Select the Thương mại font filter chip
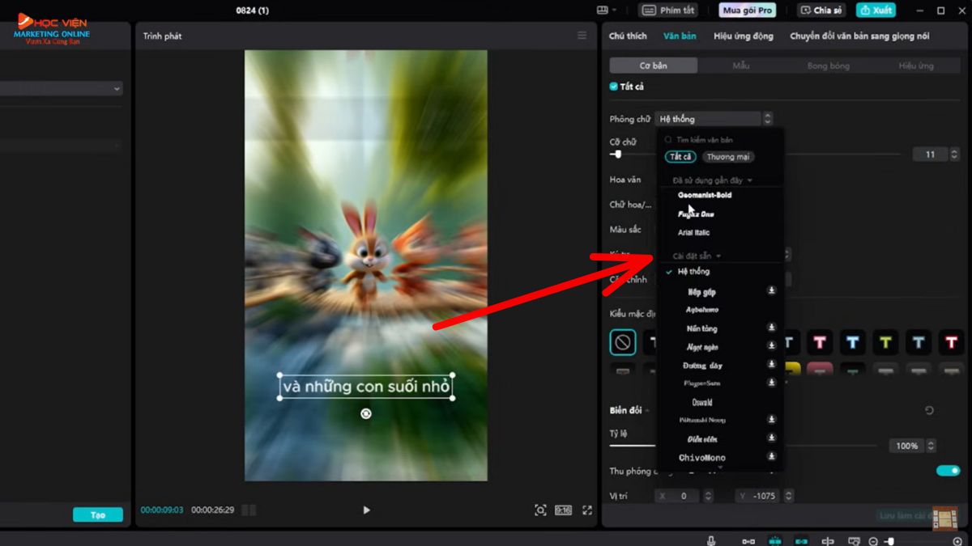Image resolution: width=972 pixels, height=546 pixels. tap(728, 157)
